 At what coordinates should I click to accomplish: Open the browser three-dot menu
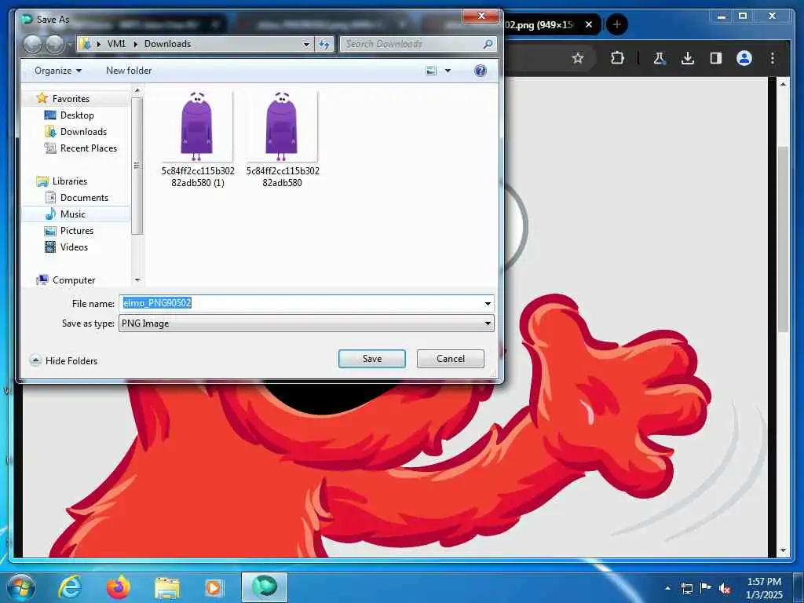(773, 58)
